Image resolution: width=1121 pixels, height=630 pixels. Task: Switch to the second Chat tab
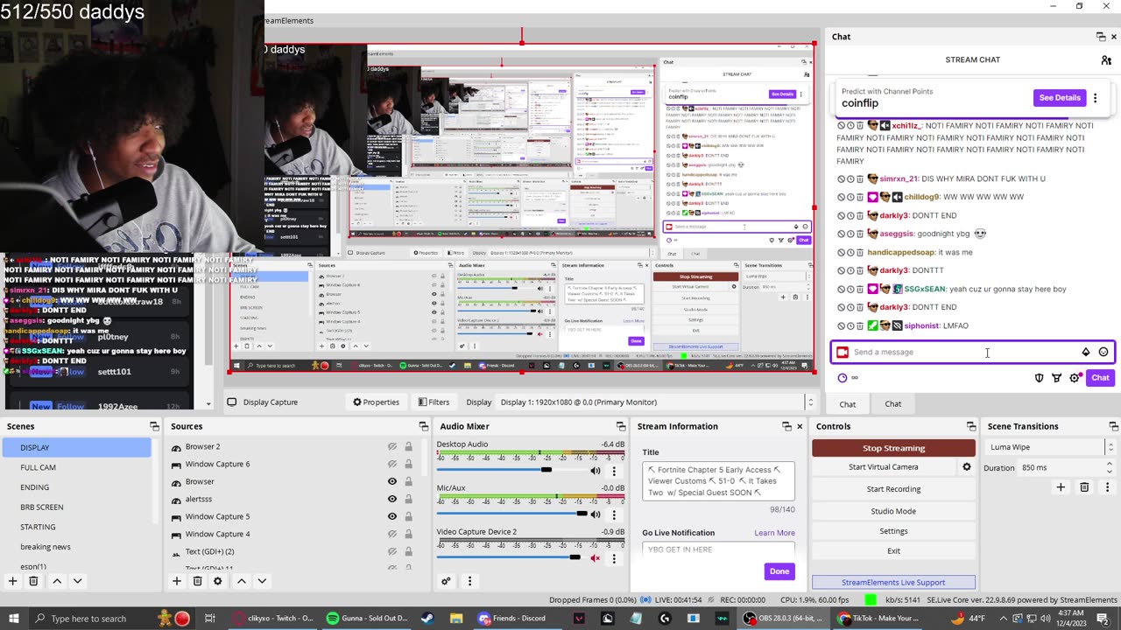click(x=892, y=404)
